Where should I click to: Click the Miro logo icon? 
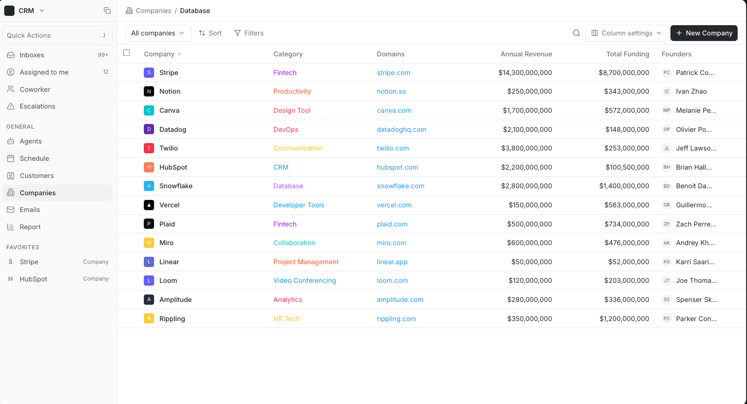pyautogui.click(x=149, y=243)
